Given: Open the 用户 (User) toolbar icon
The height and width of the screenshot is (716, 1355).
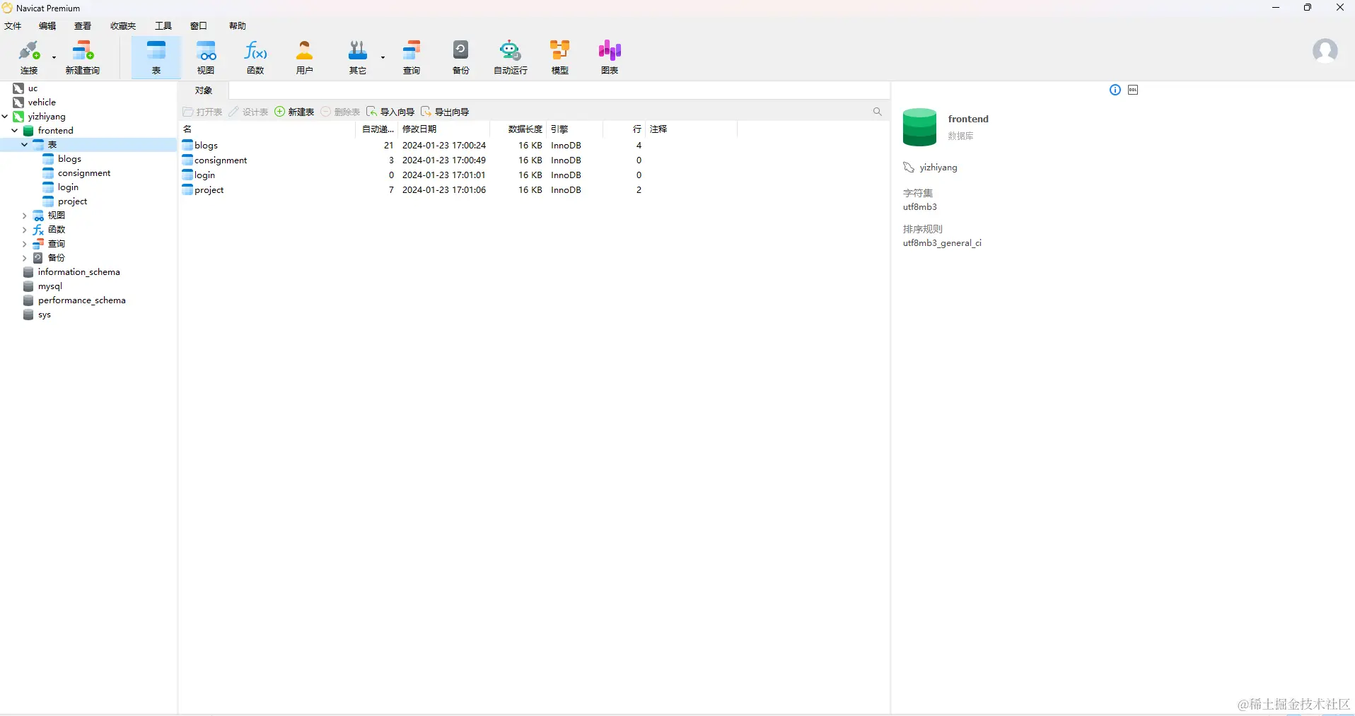Looking at the screenshot, I should coord(305,57).
